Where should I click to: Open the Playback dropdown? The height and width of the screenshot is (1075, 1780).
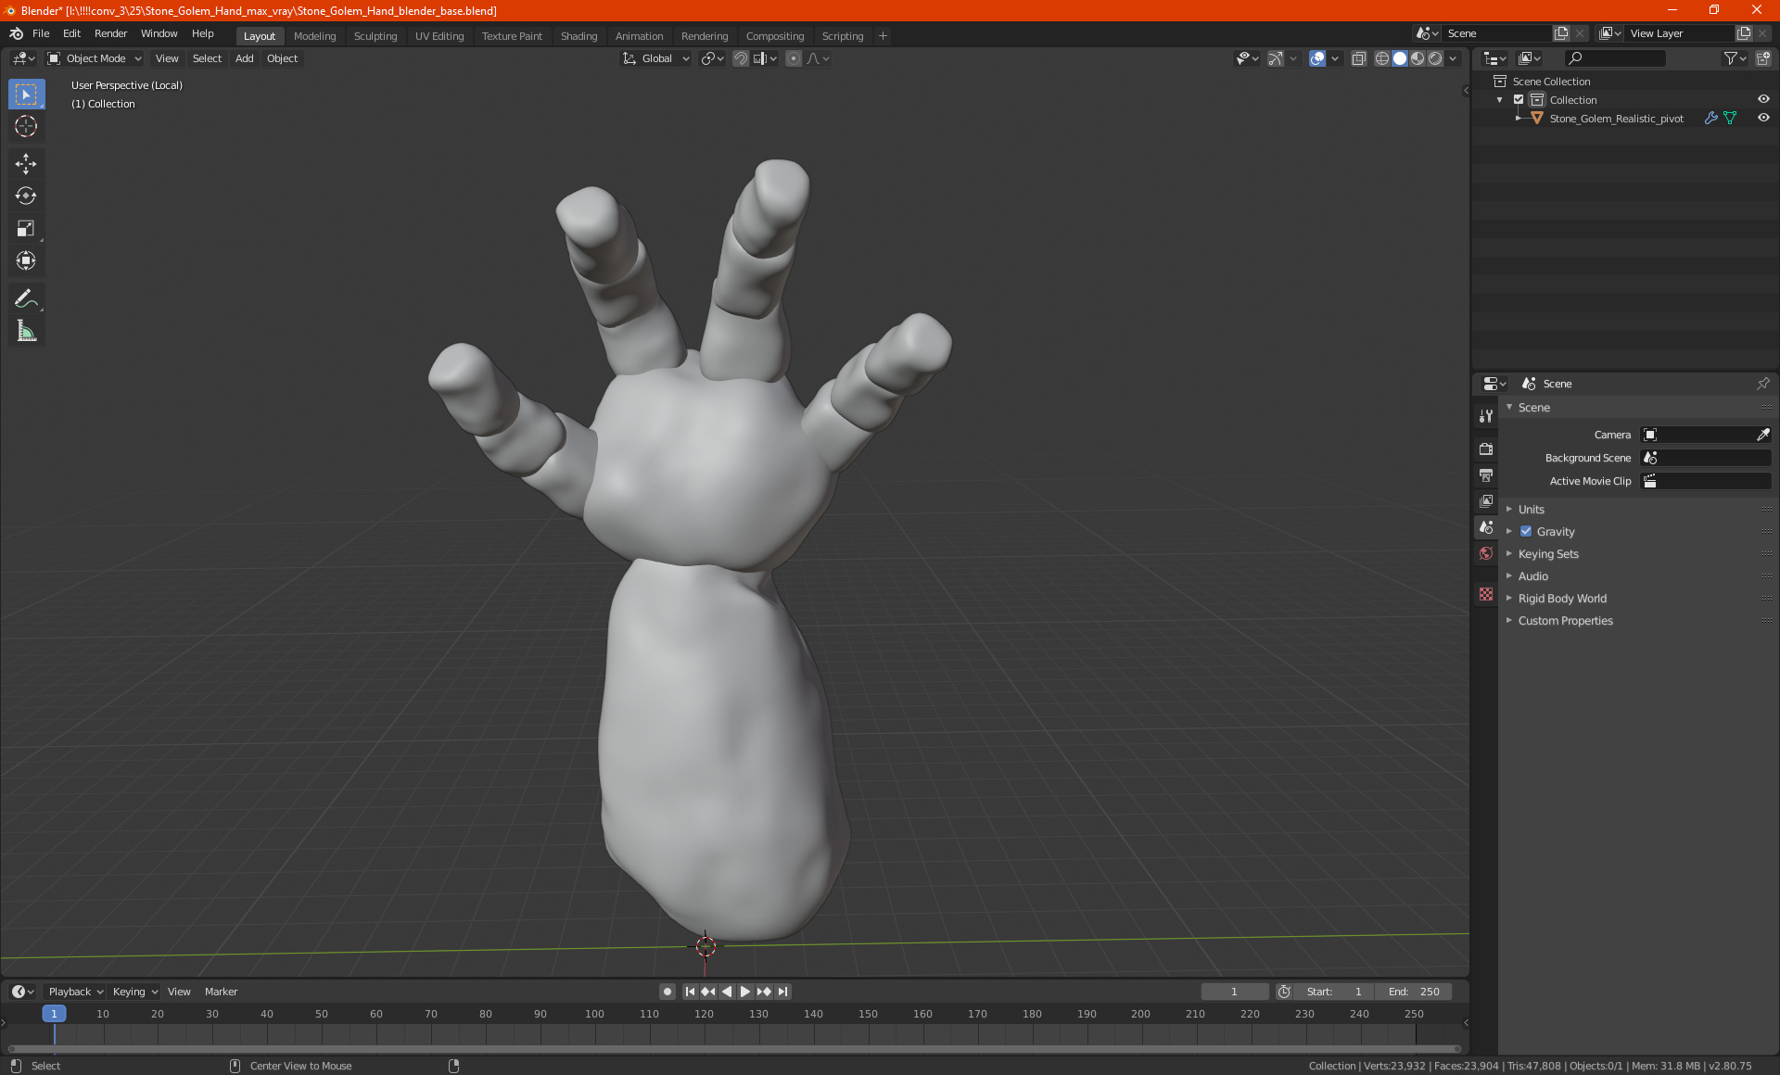(75, 992)
